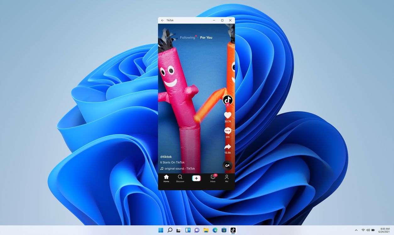Select the Discover icon in bottom navigation

(x=180, y=178)
